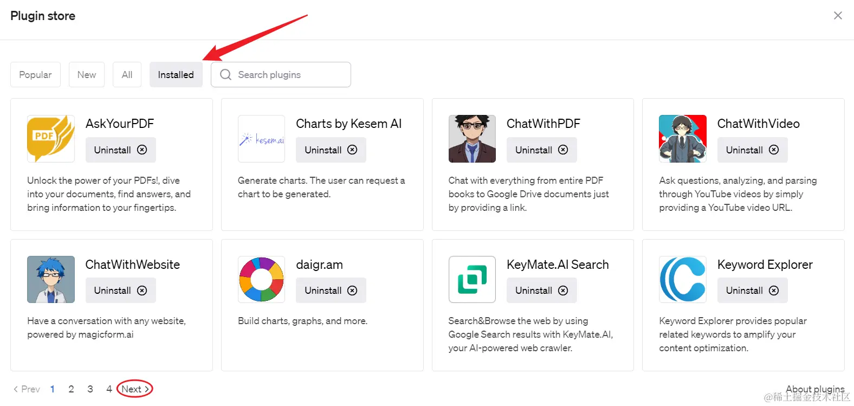Open the About plugins link
The height and width of the screenshot is (406, 854).
(815, 389)
